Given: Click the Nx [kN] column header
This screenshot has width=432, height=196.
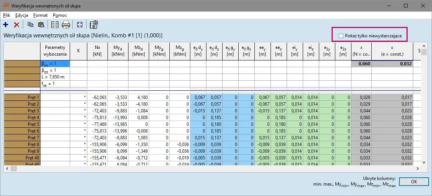Looking at the screenshot, I should 97,51.
